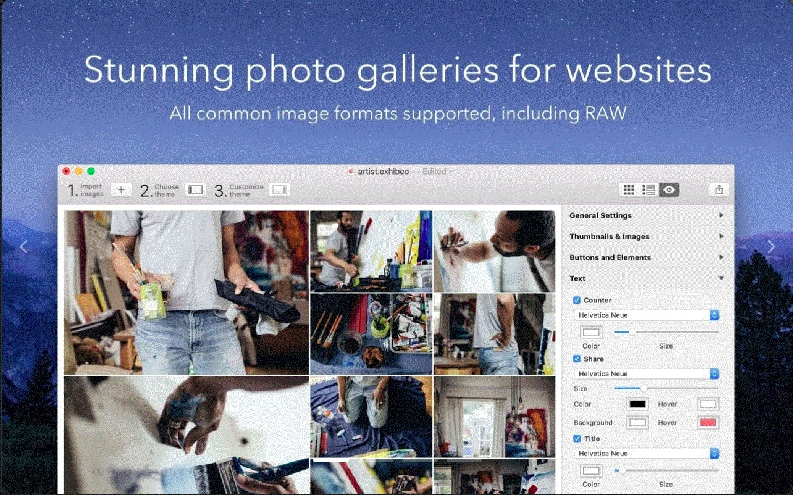Open the Customize theme panel button
The height and width of the screenshot is (495, 793).
279,190
